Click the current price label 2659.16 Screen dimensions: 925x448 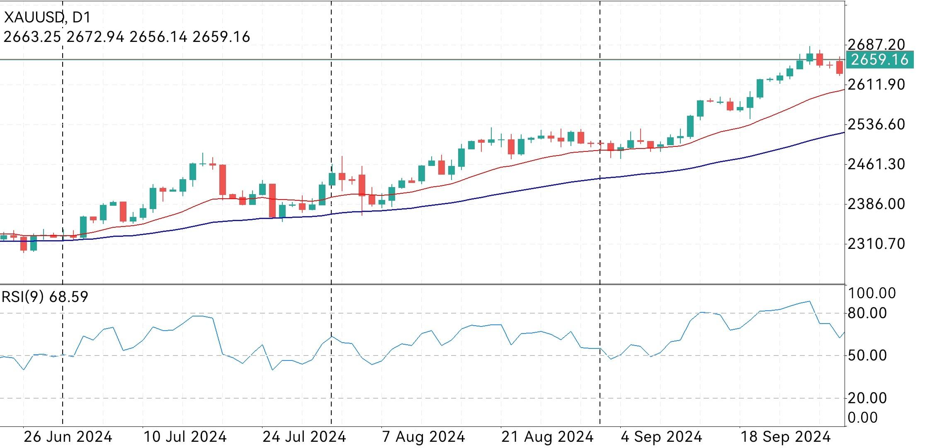[x=879, y=60]
